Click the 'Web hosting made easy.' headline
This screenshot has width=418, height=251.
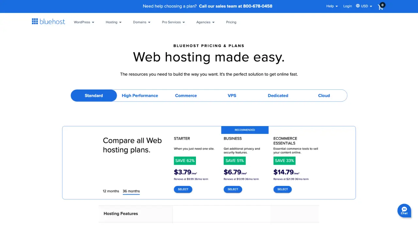point(209,57)
